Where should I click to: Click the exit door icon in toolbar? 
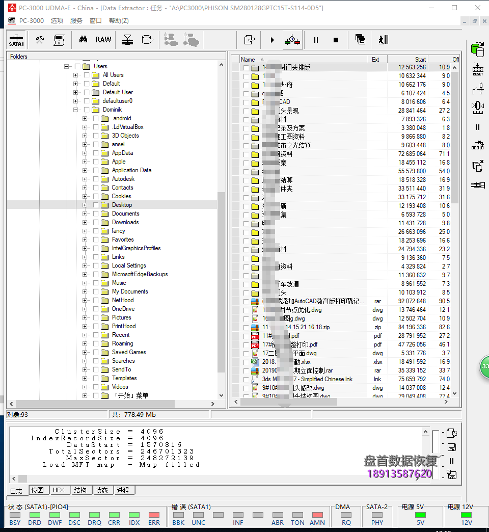click(383, 40)
